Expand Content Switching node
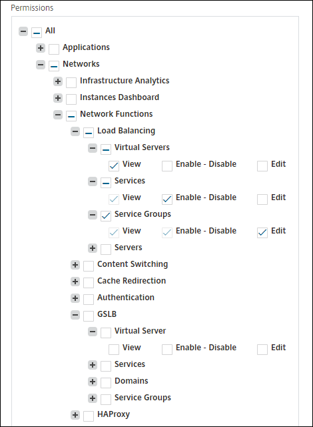Image resolution: width=313 pixels, height=427 pixels. (75, 265)
